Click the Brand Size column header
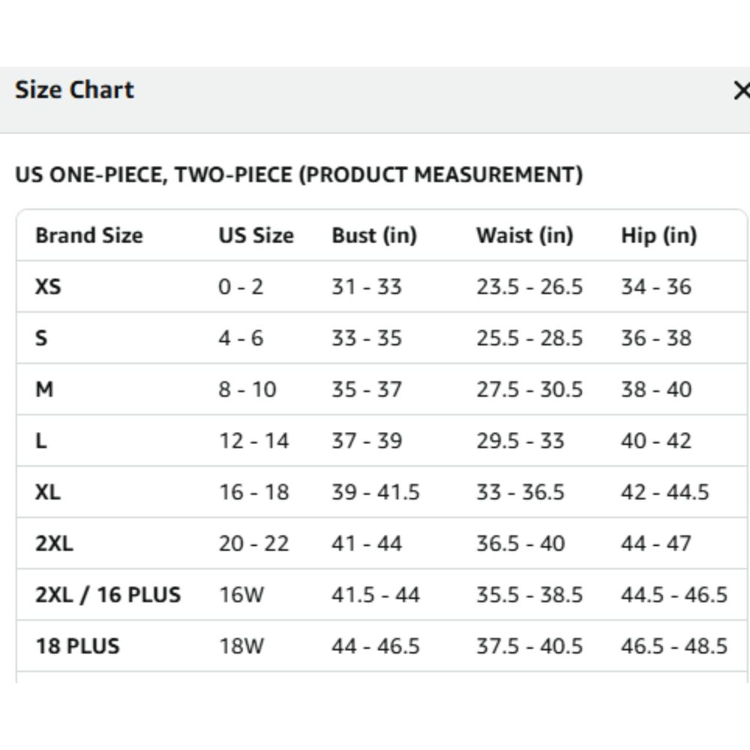 [x=88, y=235]
